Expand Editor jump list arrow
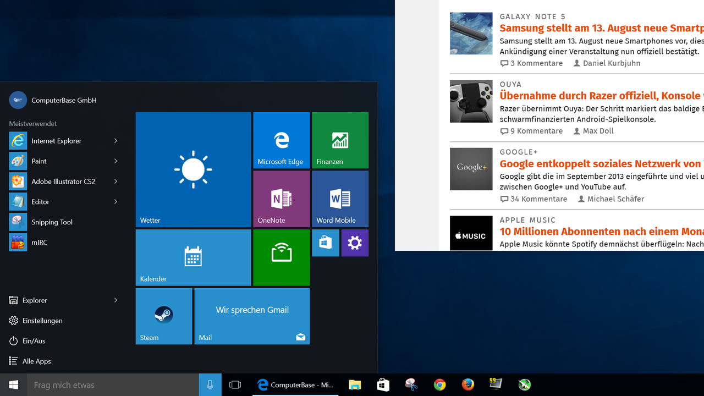This screenshot has height=396, width=704. (x=116, y=202)
